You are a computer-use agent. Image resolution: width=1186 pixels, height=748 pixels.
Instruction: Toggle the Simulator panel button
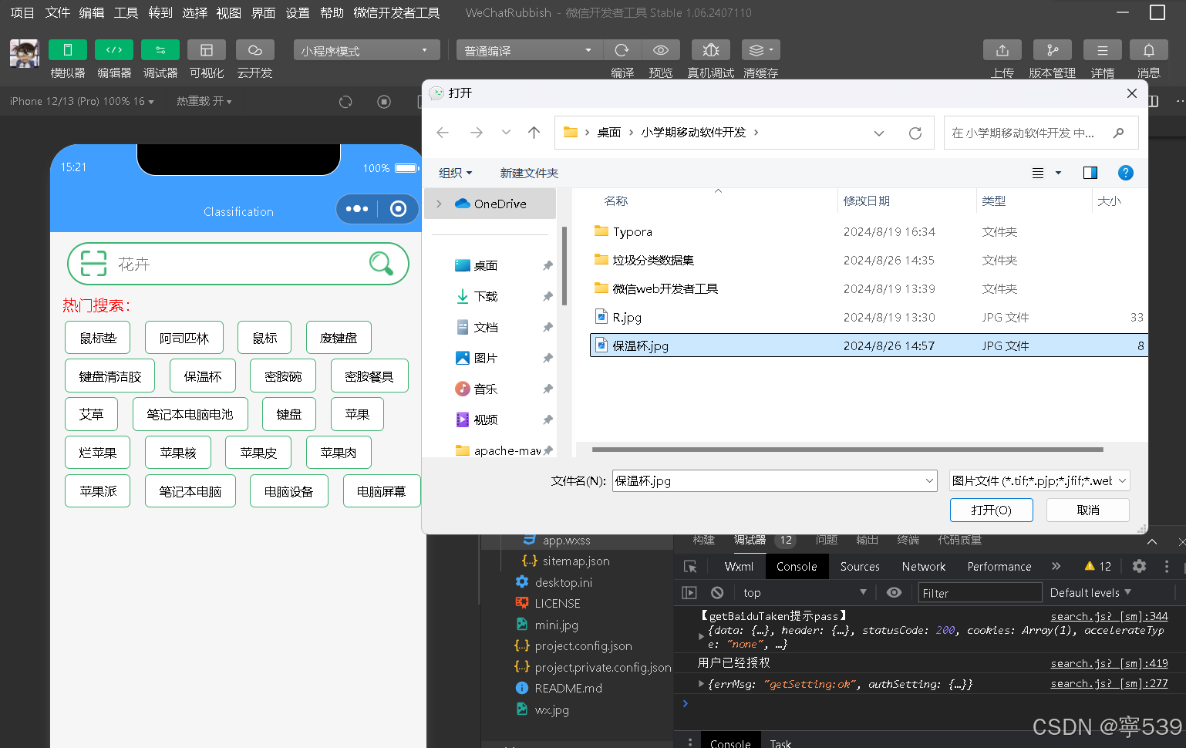(x=68, y=50)
